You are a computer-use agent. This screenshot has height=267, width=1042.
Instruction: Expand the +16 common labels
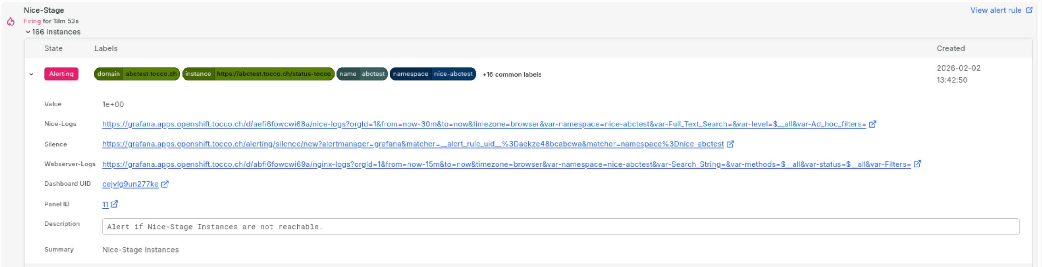click(511, 74)
